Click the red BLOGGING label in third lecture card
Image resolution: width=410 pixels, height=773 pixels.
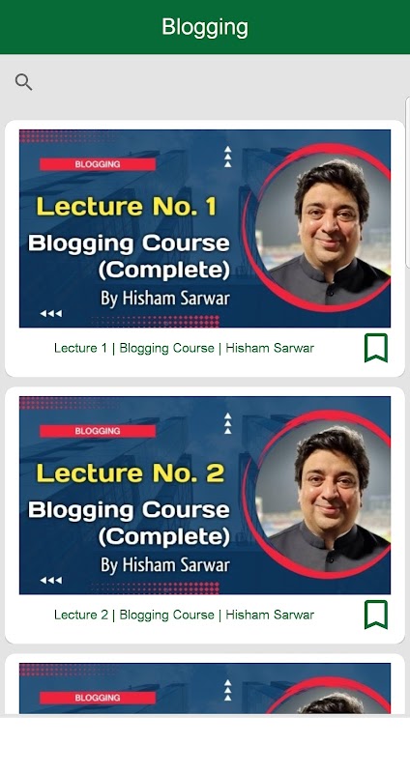point(98,698)
